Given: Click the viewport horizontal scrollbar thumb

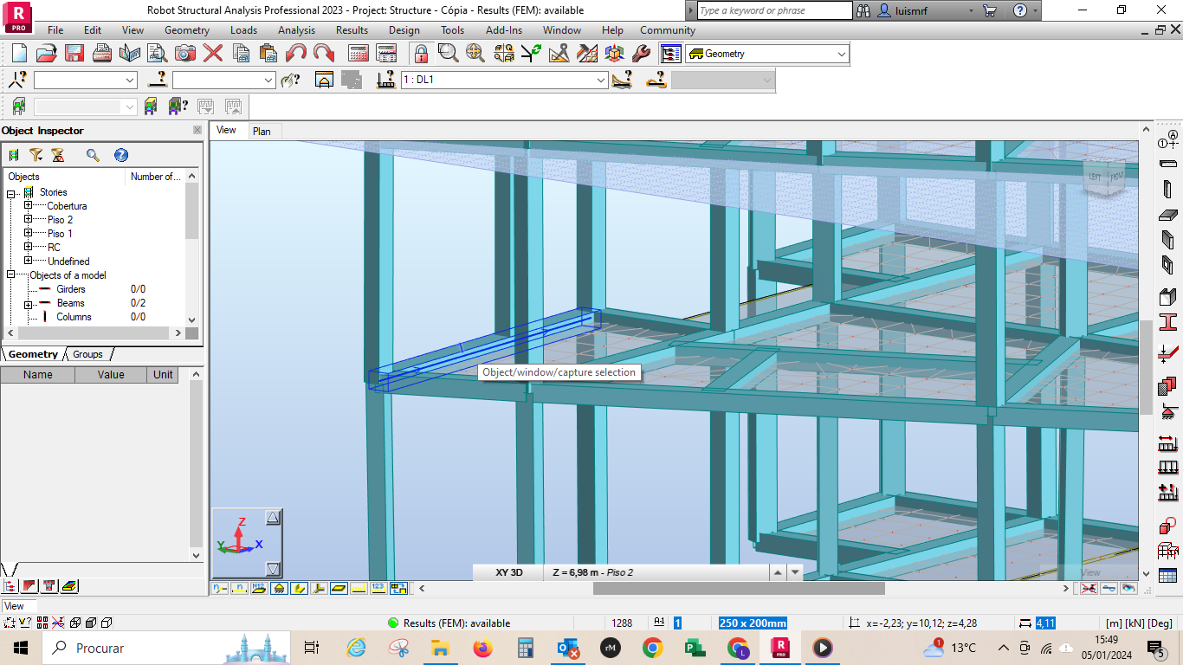Looking at the screenshot, I should (739, 589).
